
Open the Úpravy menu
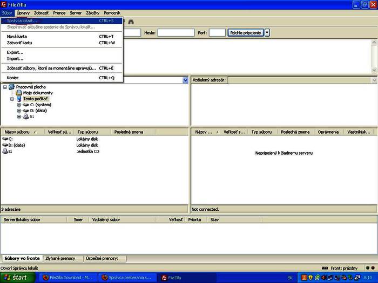(23, 13)
